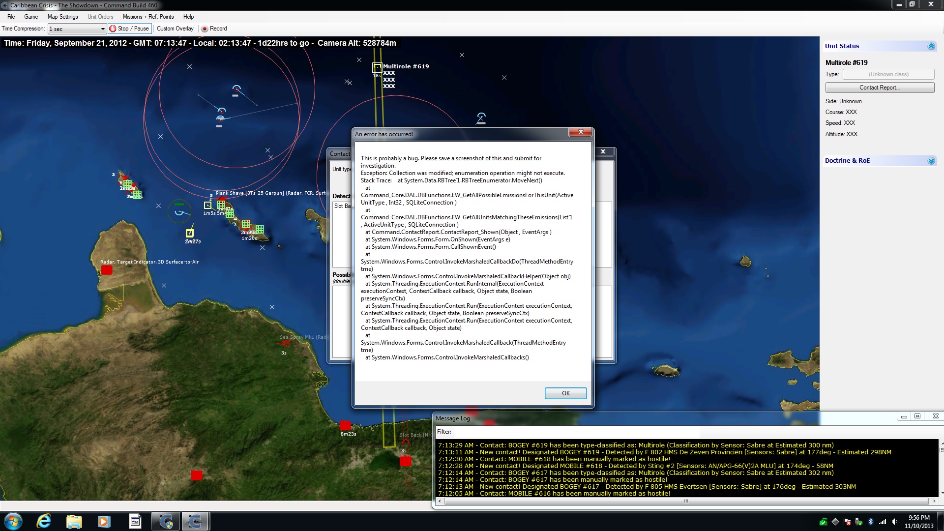Open the Missions + Ref. Points menu
The image size is (944, 531).
pyautogui.click(x=148, y=17)
